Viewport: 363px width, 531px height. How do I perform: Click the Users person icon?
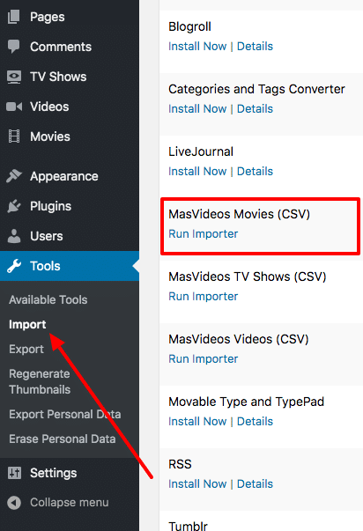coord(14,236)
